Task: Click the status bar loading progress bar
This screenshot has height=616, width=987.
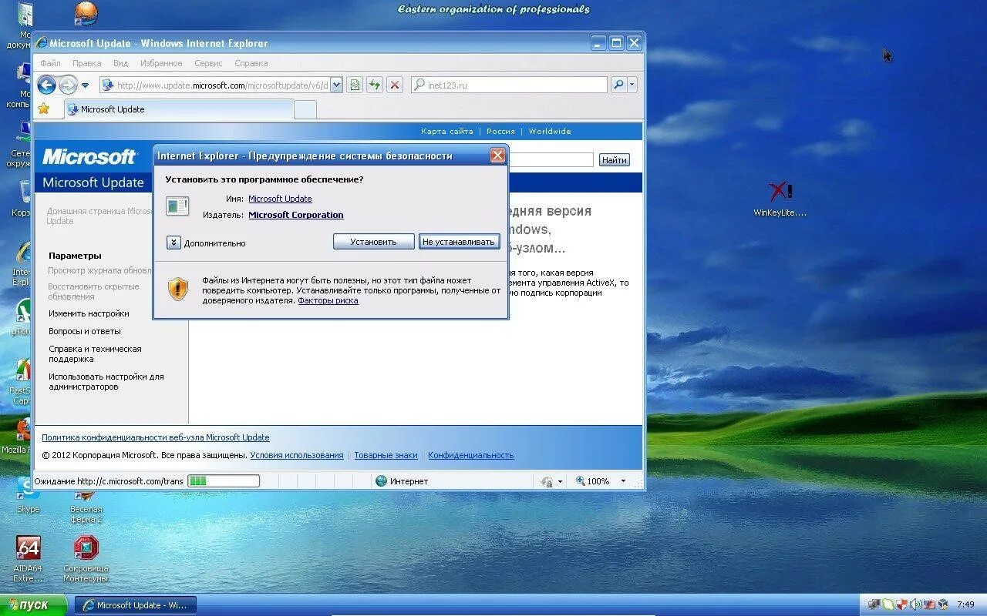Action: pyautogui.click(x=224, y=481)
